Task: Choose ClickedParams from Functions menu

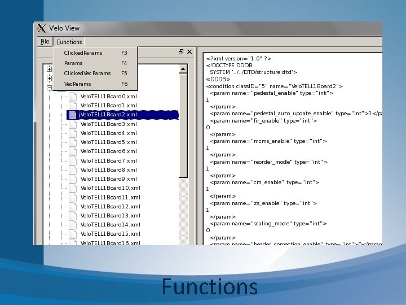Action: pos(95,53)
